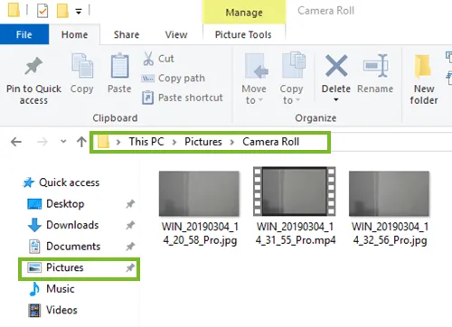Click Camera Roll in the address path
This screenshot has height=327, width=452.
click(270, 142)
